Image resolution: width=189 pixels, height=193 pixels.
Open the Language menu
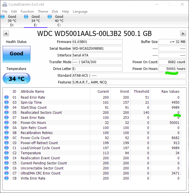(80, 12)
